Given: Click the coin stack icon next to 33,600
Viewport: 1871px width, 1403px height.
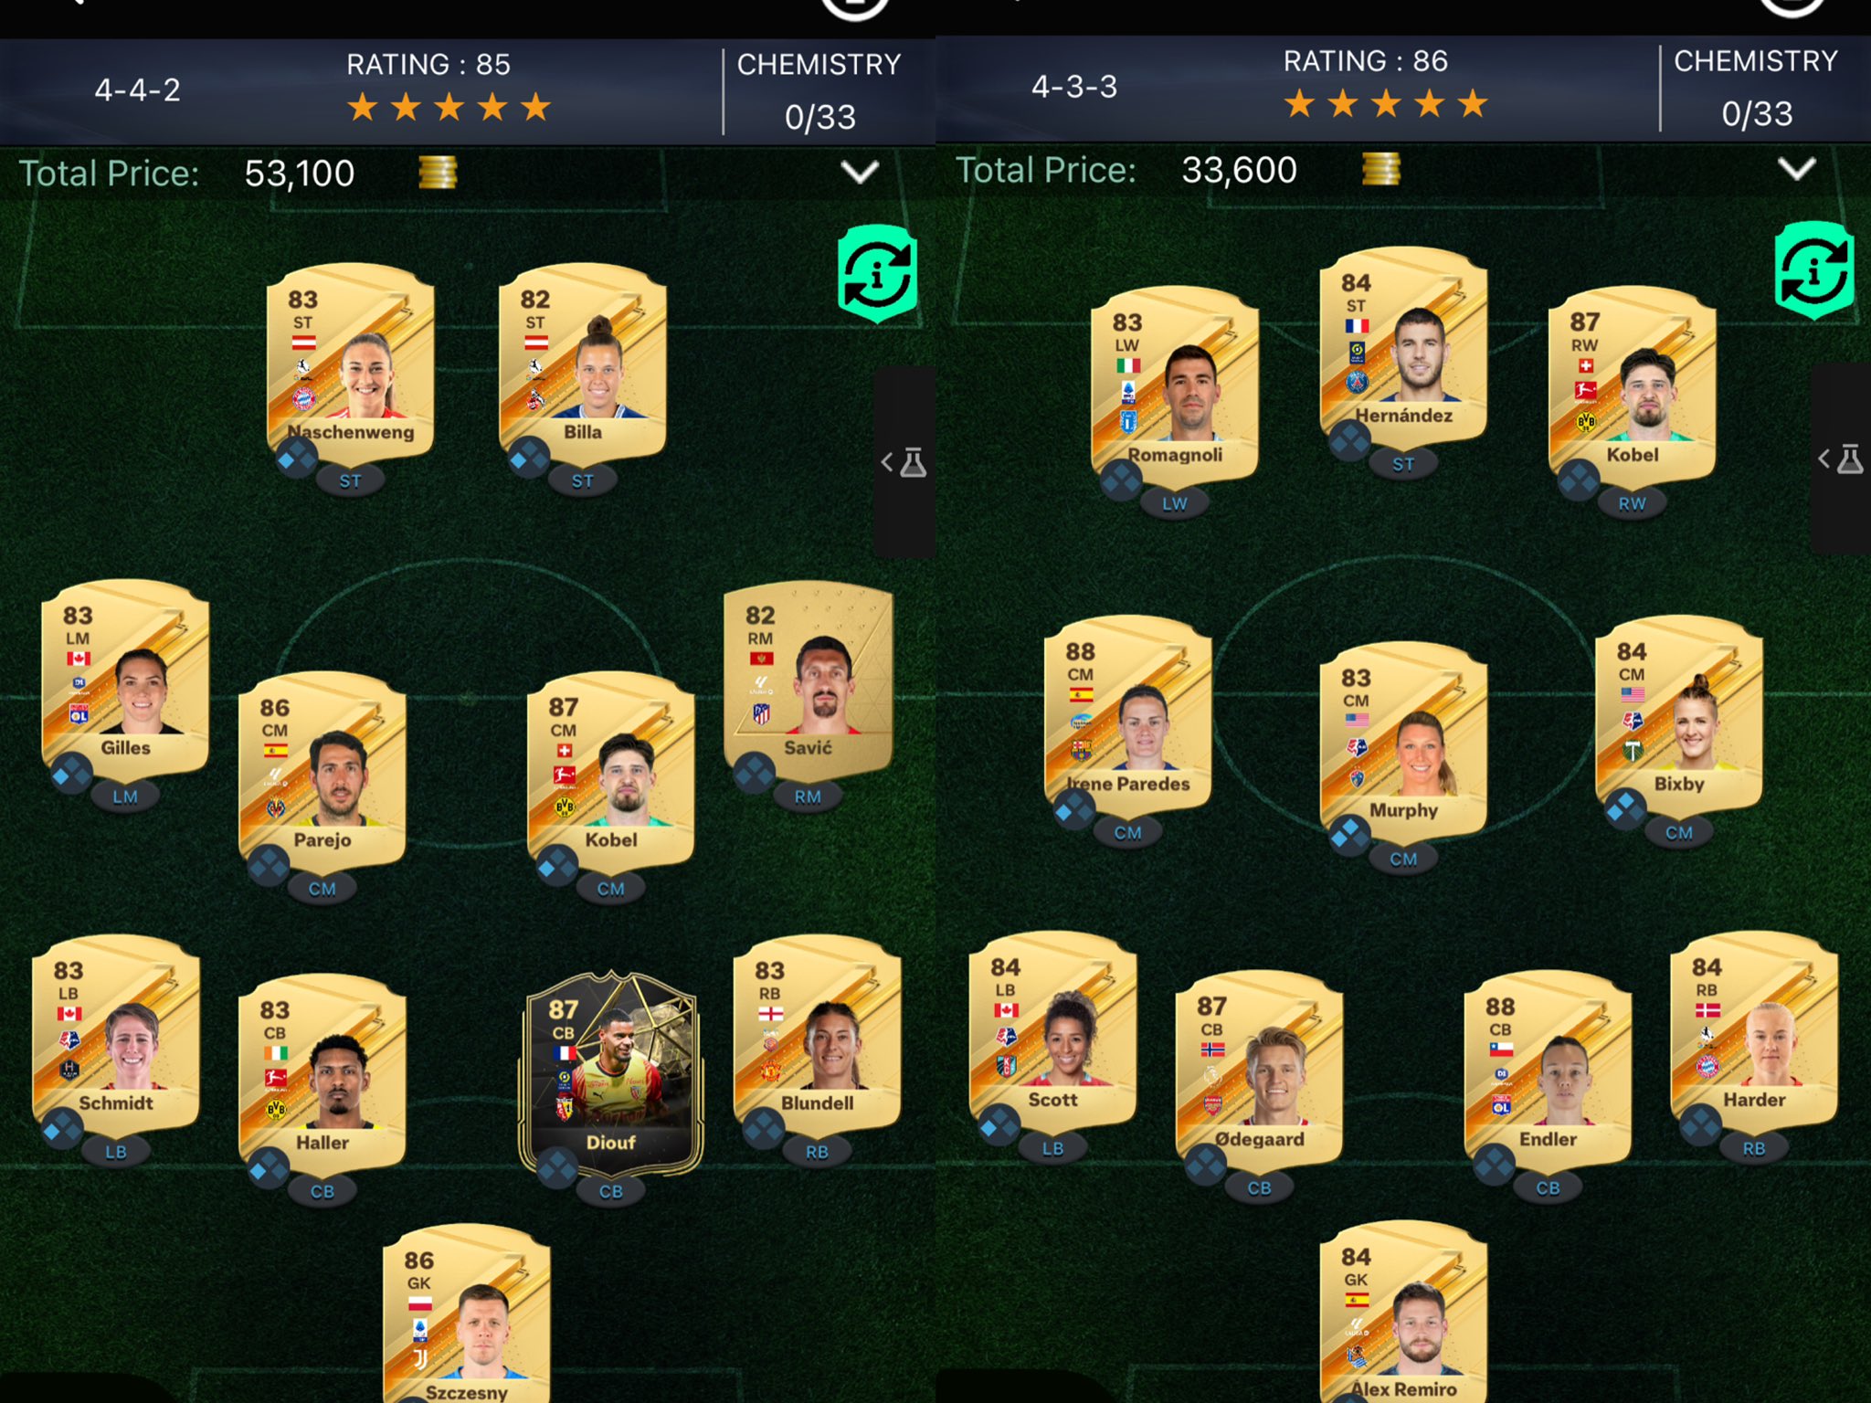Looking at the screenshot, I should click(x=1380, y=169).
